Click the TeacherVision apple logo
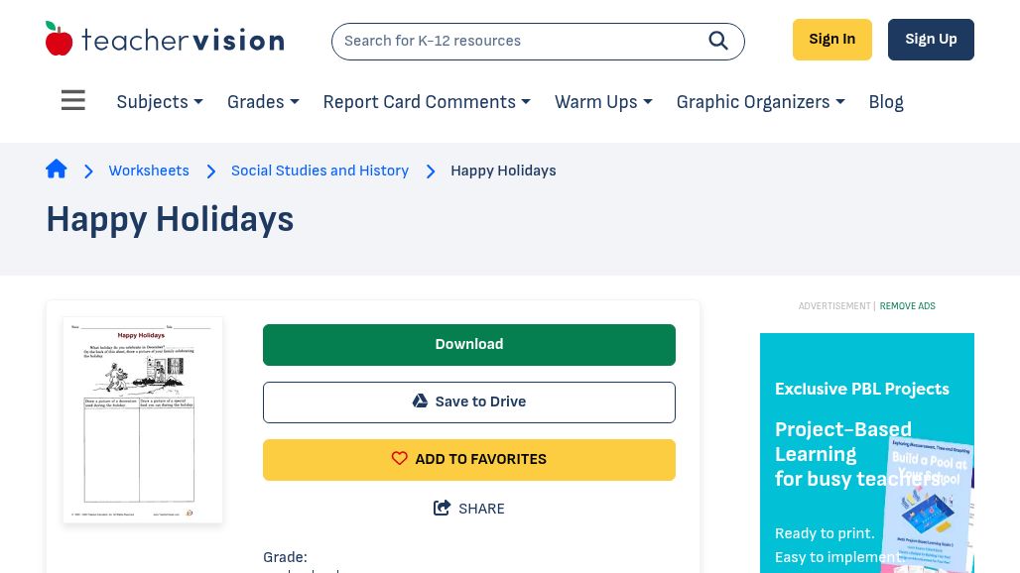Image resolution: width=1020 pixels, height=573 pixels. pyautogui.click(x=60, y=40)
